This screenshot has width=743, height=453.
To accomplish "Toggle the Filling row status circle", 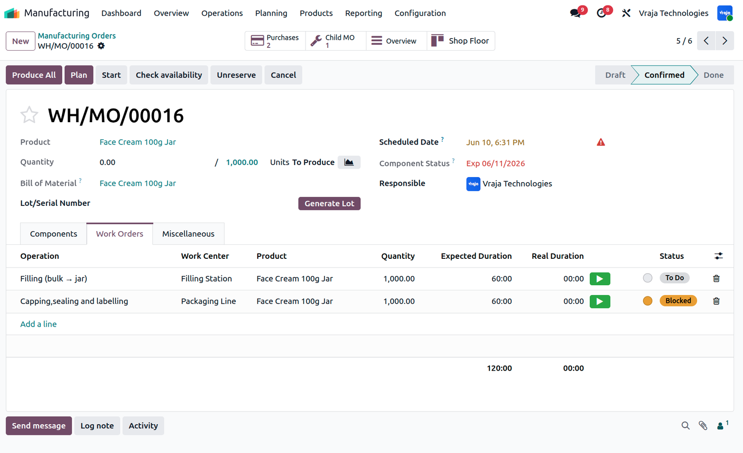I will [648, 278].
